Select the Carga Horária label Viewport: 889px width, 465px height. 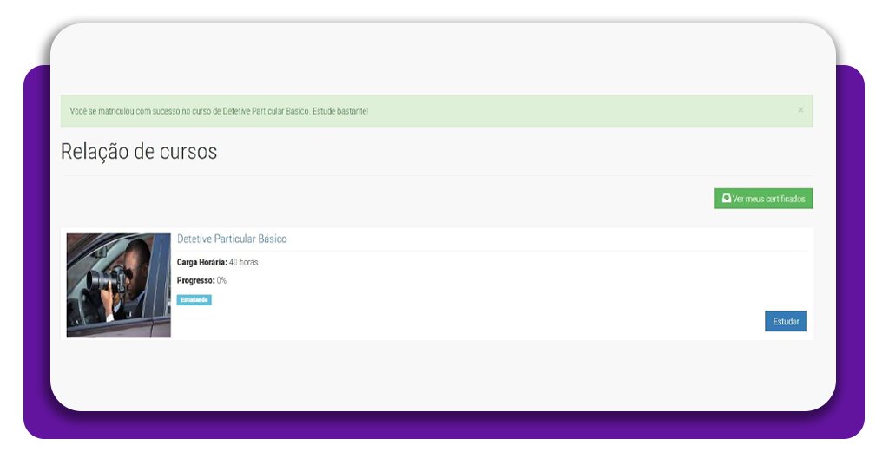pyautogui.click(x=201, y=262)
